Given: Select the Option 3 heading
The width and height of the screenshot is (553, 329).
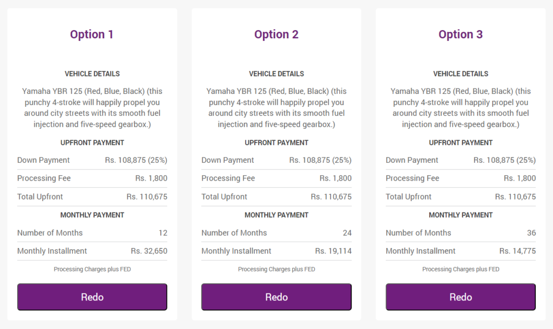Looking at the screenshot, I should click(x=461, y=35).
